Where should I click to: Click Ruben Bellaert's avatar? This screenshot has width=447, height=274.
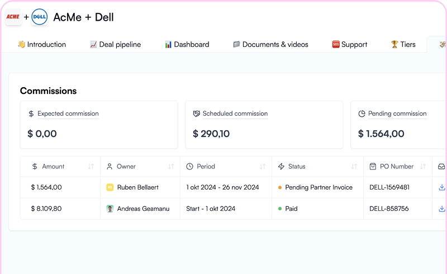pos(110,187)
